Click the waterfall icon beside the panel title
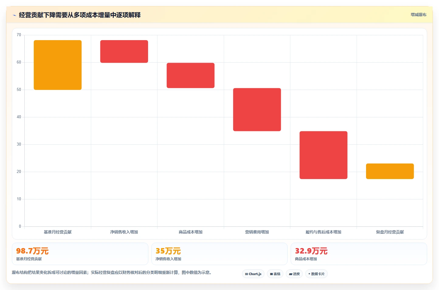Viewport: 439px width, 290px height. 14,15
